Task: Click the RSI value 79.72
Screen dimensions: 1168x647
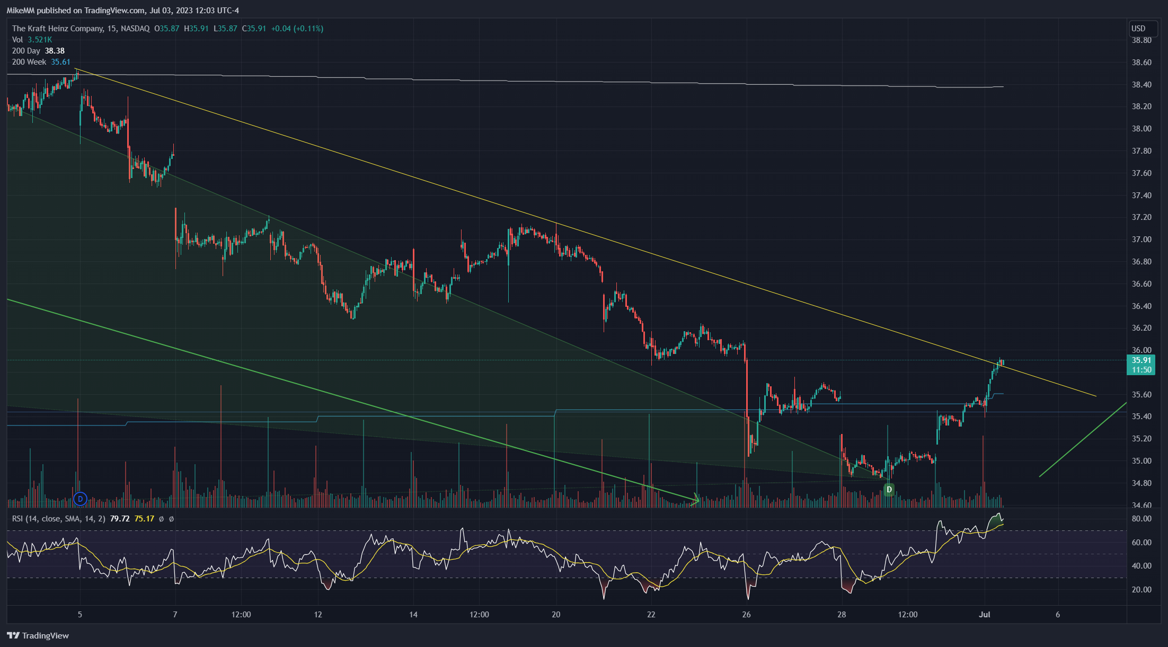Action: tap(120, 519)
